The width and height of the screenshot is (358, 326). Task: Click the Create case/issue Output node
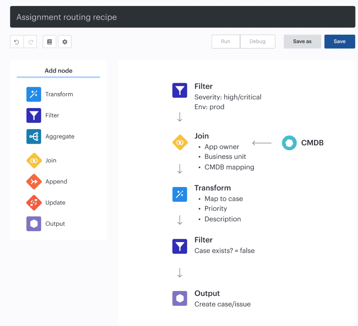(x=180, y=299)
